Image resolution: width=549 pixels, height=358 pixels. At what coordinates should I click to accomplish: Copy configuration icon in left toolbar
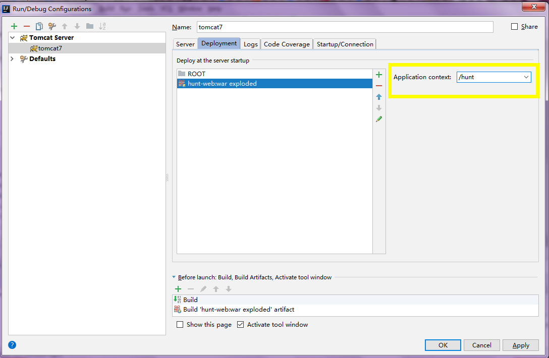click(x=39, y=26)
